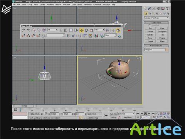Open the All selection filter dropdown
The image size is (185, 139).
pos(53,30)
